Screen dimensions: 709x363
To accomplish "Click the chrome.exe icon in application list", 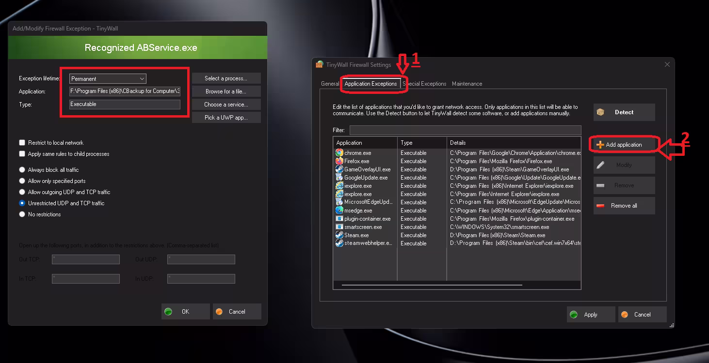I will pos(339,153).
